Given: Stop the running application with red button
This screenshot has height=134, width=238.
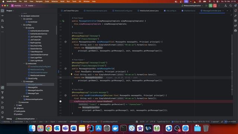Looking at the screenshot, I should point(215,6).
